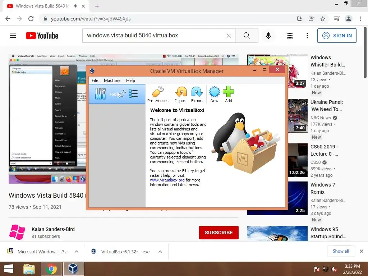Click the YouTube logo
368x276 pixels.
pos(42,36)
